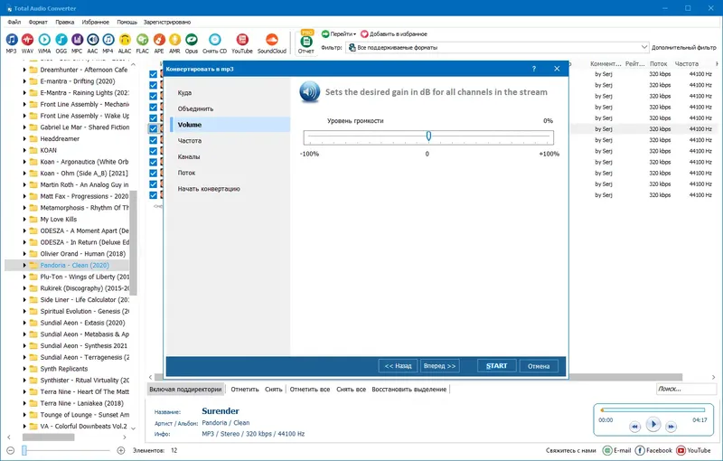
Task: Click the thumbnail zoom slider handle
Action: 24,450
